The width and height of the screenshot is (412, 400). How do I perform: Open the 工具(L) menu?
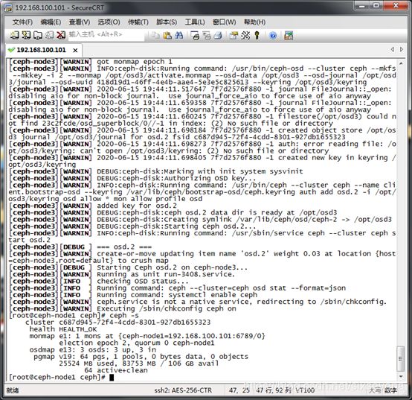195,22
